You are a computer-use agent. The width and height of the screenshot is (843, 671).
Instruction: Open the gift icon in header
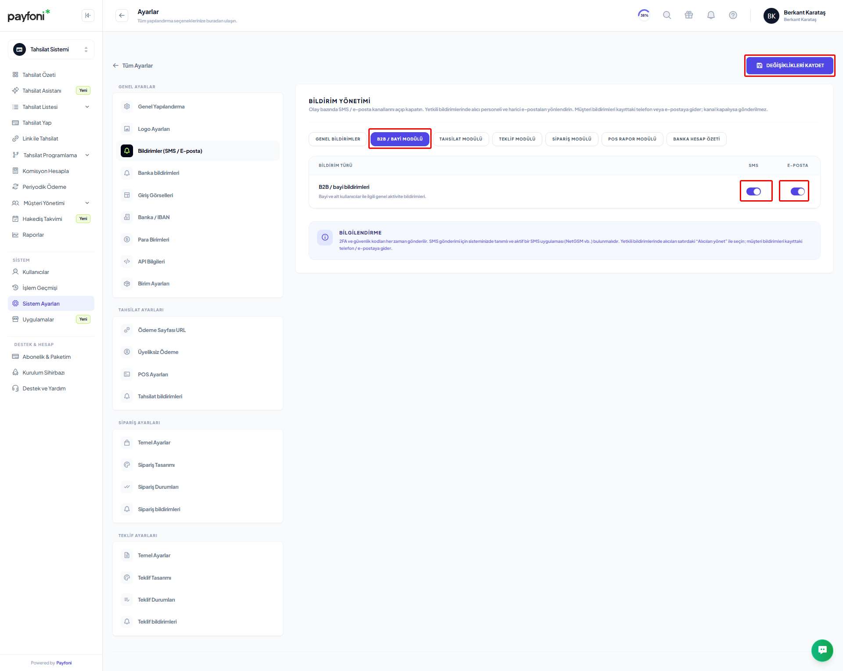coord(689,15)
